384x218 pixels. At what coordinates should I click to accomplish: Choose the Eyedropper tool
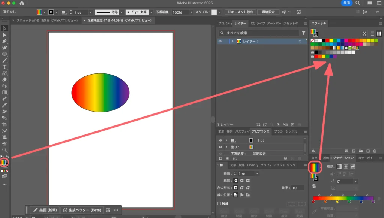tap(4, 105)
